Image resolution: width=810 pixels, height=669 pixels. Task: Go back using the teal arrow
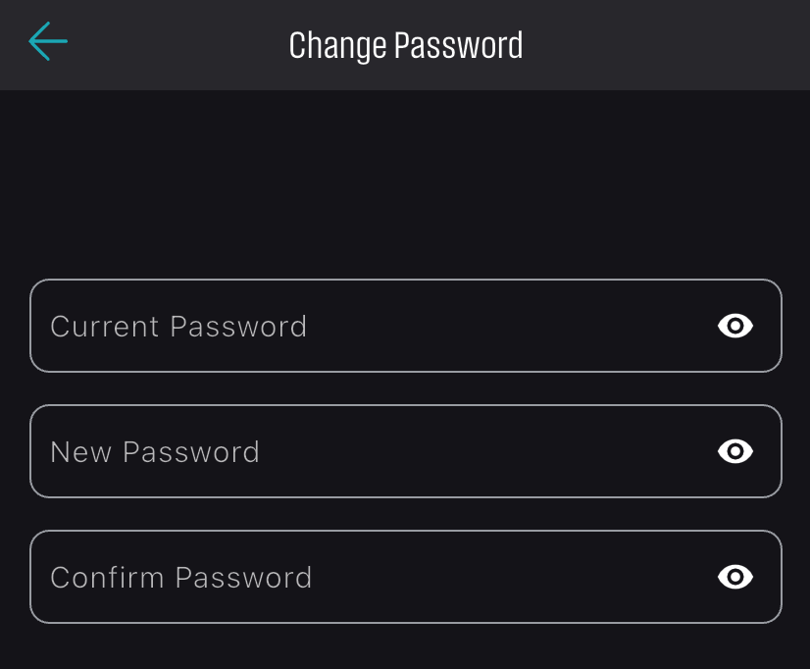(48, 41)
